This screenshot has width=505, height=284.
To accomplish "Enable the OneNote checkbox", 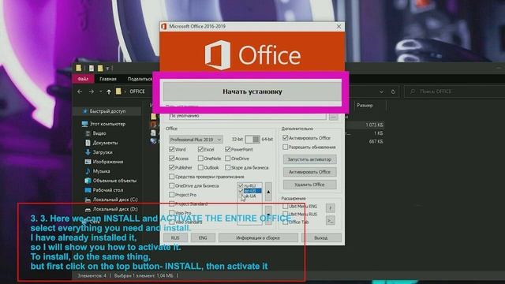I will tap(200, 159).
